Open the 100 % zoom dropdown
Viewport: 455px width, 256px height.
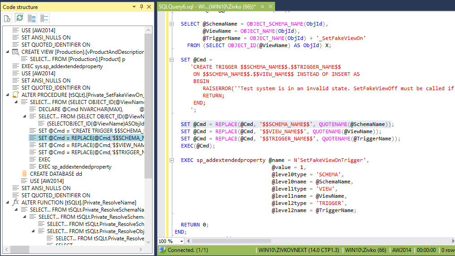tap(182, 241)
